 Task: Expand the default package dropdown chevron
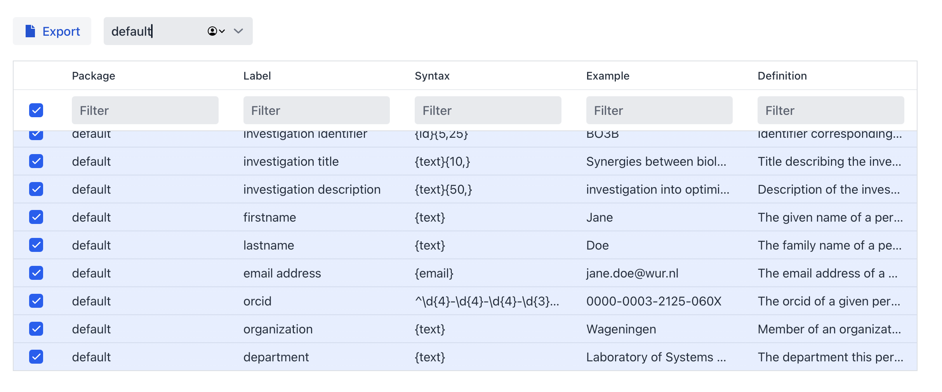pyautogui.click(x=238, y=31)
